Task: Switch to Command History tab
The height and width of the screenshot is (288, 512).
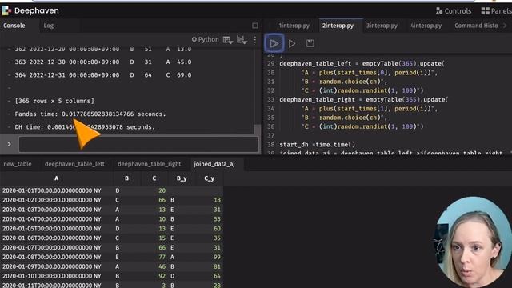Action: pos(476,26)
